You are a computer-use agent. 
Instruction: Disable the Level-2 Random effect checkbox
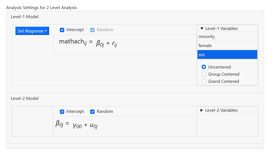coord(92,111)
